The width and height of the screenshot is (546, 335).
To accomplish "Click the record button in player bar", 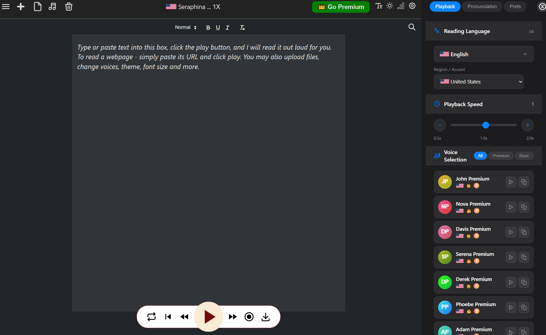I will (x=249, y=317).
